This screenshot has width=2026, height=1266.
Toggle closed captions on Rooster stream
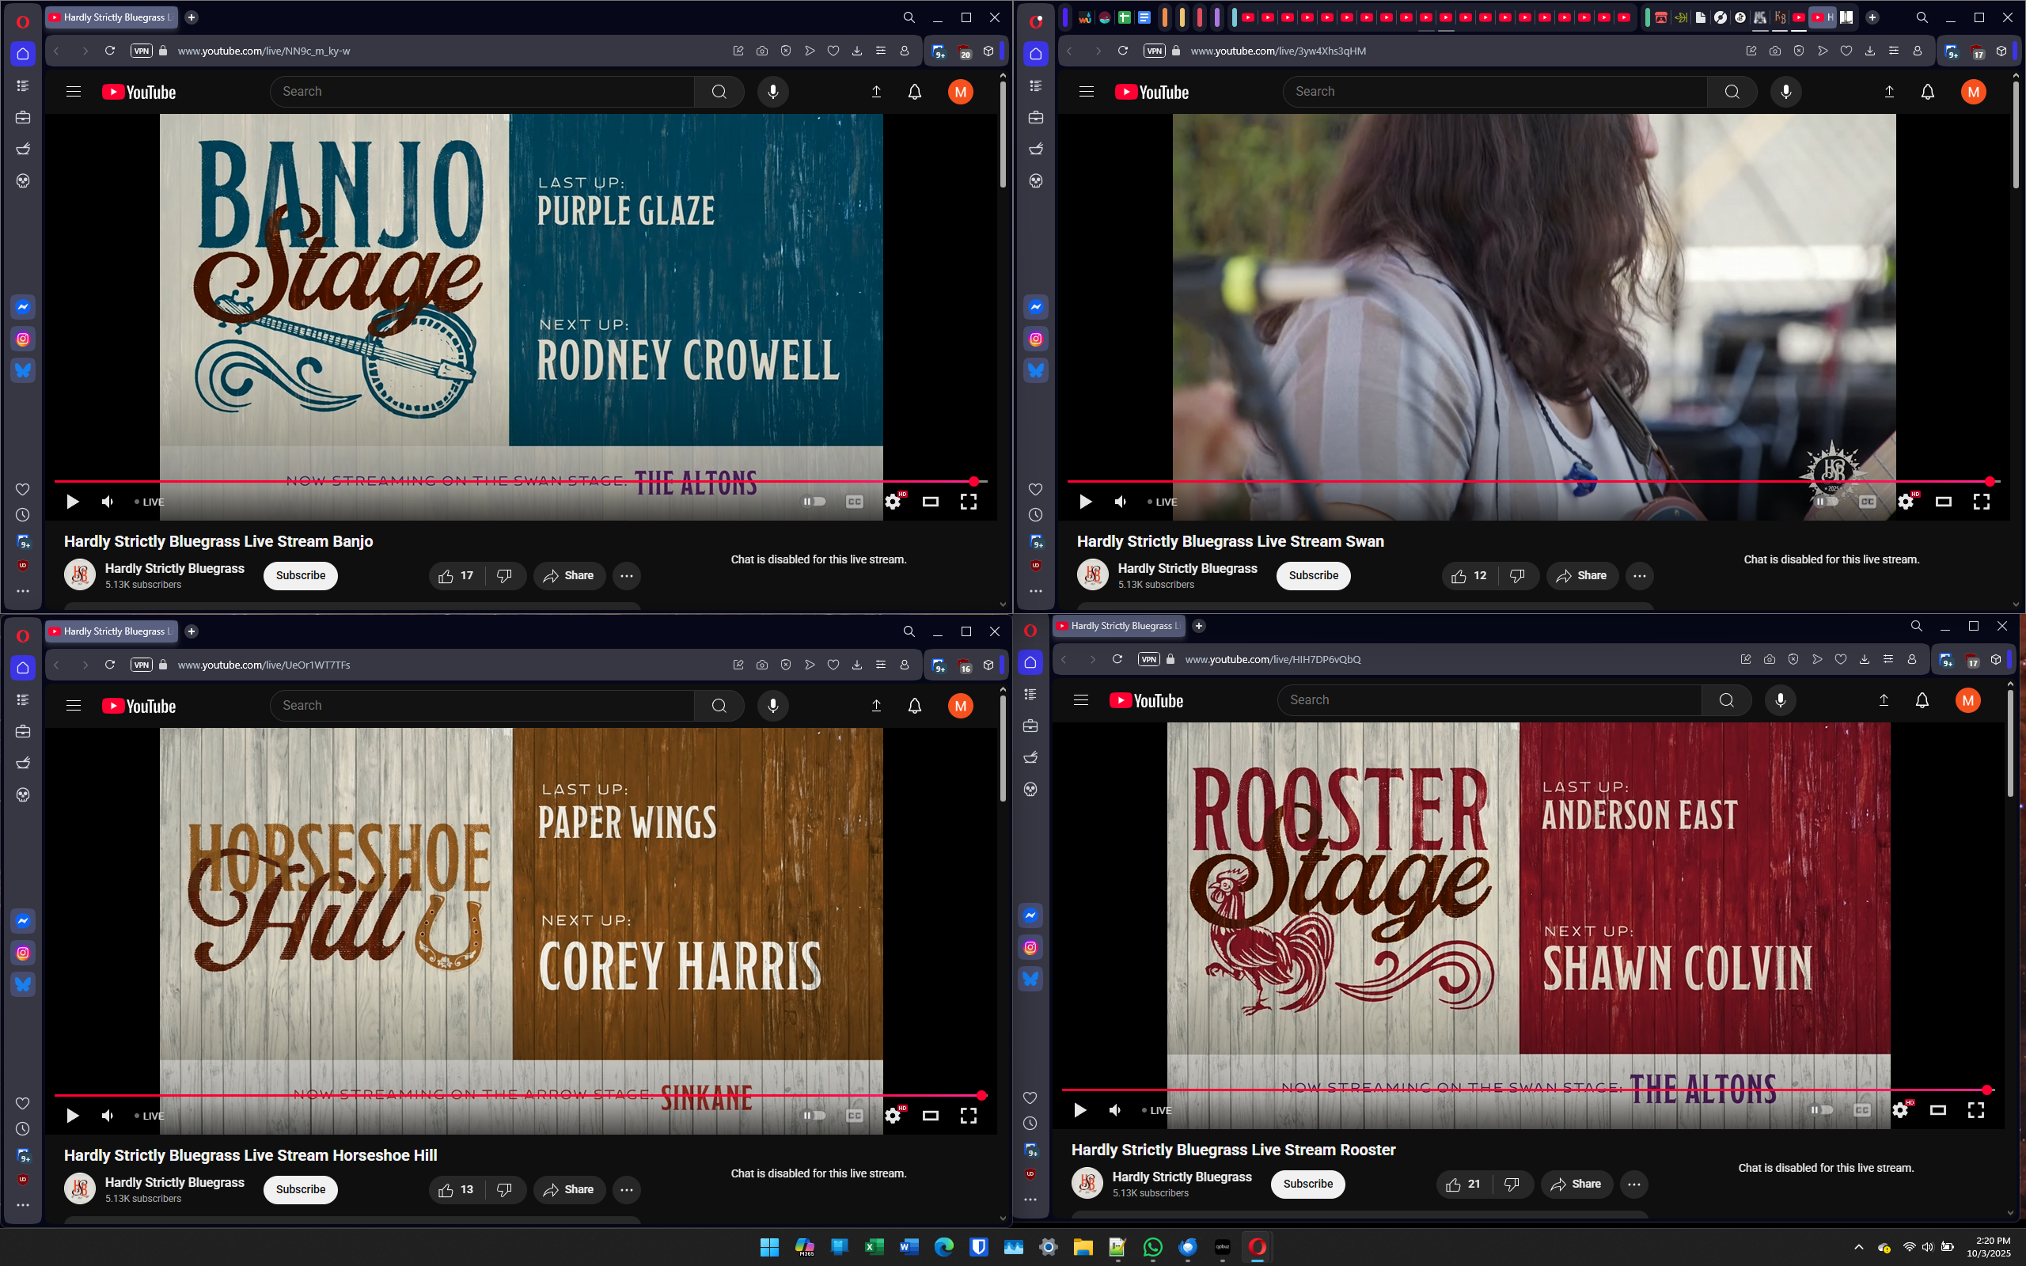pyautogui.click(x=1862, y=1110)
